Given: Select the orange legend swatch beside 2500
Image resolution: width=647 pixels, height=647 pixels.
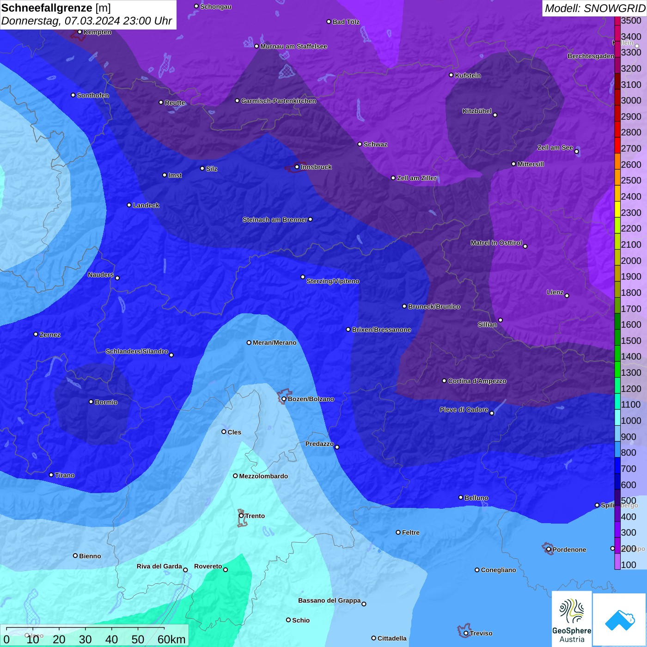Looking at the screenshot, I should point(617,177).
